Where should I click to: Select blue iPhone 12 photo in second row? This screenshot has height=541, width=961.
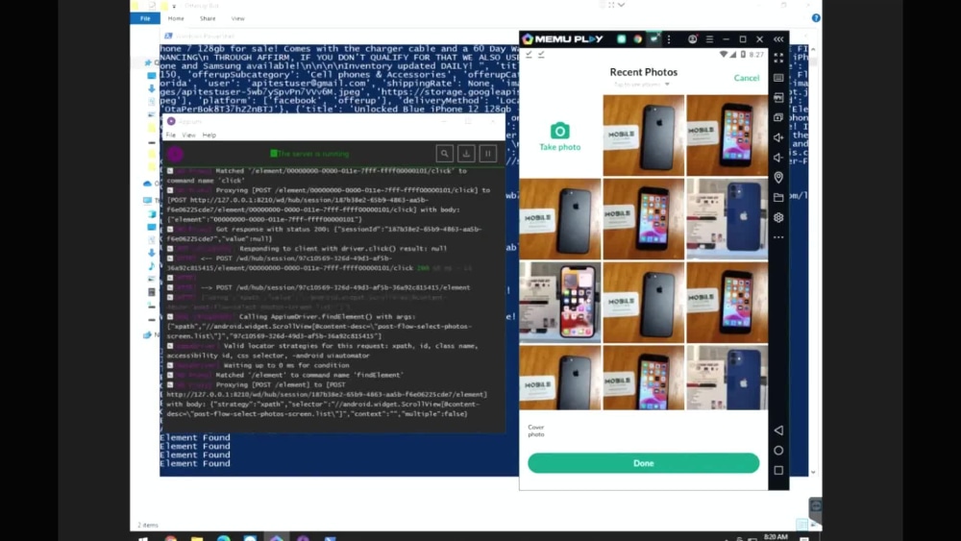click(x=727, y=219)
